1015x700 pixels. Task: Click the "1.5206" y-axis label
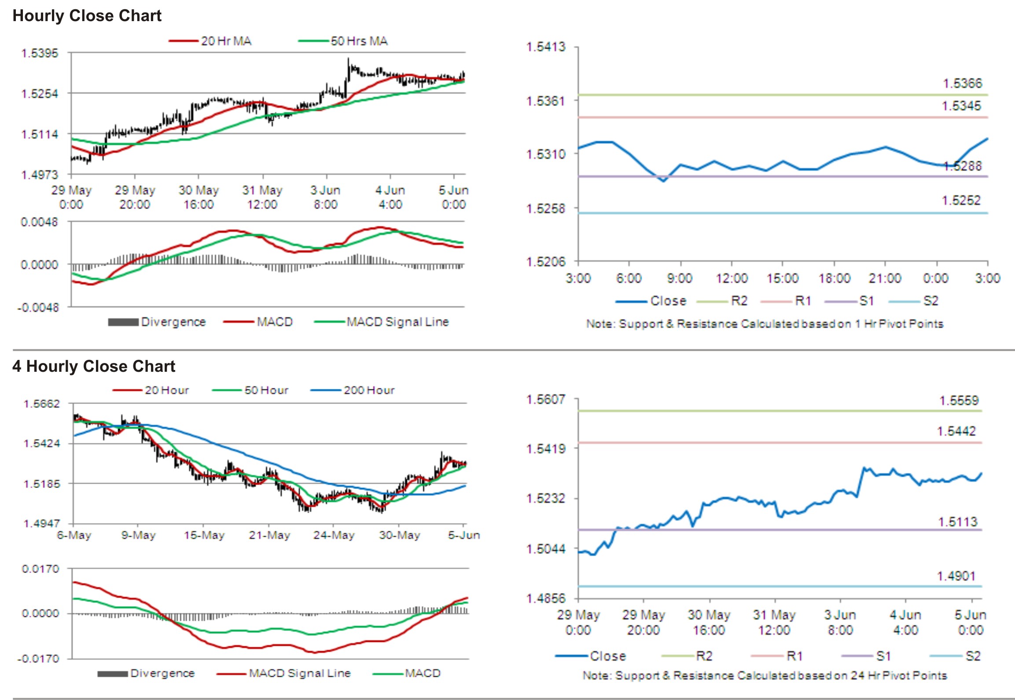[x=546, y=262]
